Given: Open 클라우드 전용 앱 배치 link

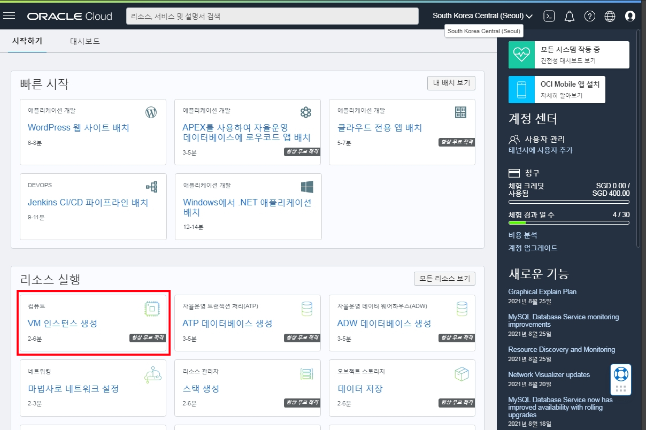Looking at the screenshot, I should [x=380, y=128].
